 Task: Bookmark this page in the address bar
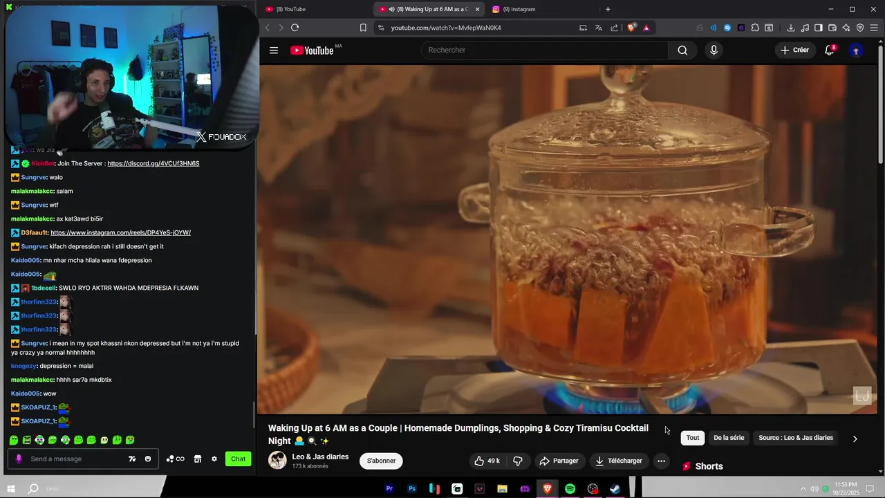click(x=363, y=28)
